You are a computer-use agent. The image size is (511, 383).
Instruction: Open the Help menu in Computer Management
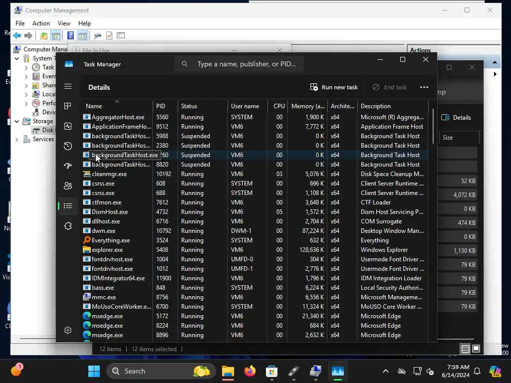coord(84,23)
